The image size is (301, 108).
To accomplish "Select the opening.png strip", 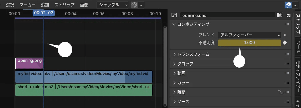I will [x=29, y=63].
